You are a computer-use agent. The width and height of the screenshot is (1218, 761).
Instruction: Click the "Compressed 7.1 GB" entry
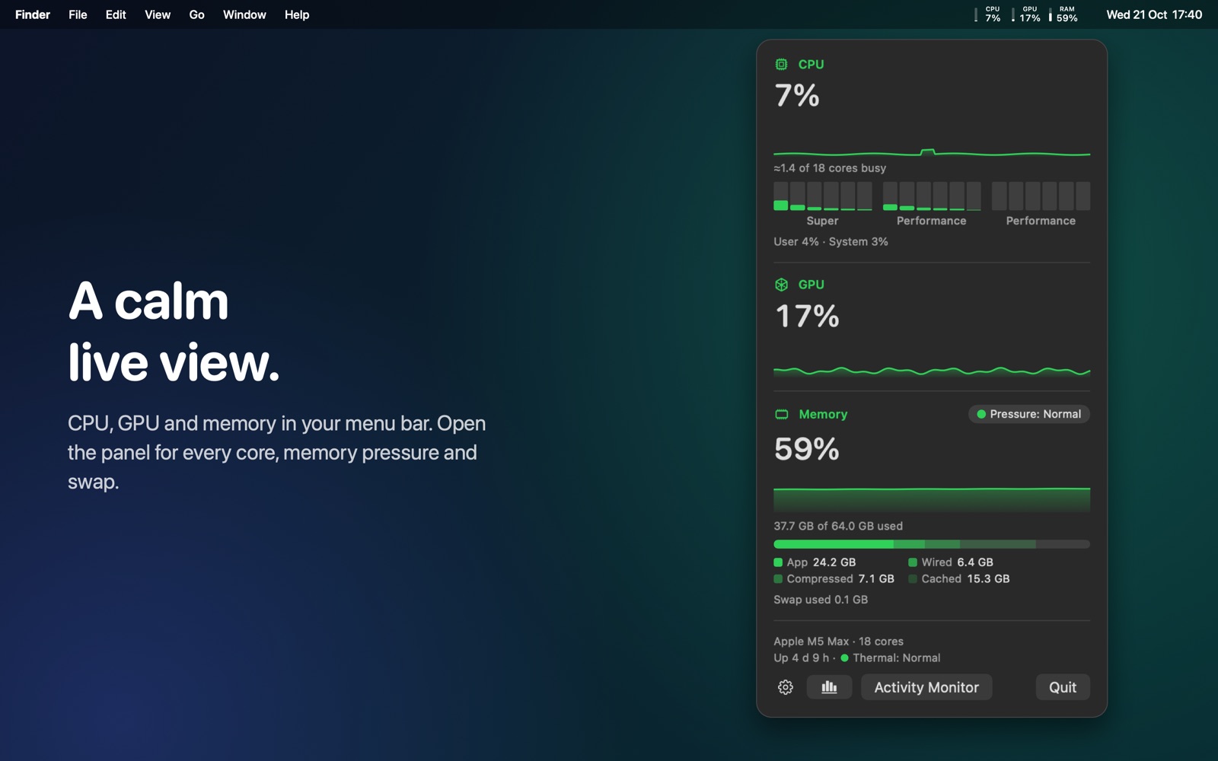pyautogui.click(x=834, y=579)
